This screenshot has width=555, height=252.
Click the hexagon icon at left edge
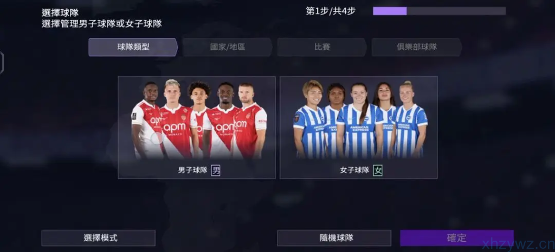coord(2,63)
